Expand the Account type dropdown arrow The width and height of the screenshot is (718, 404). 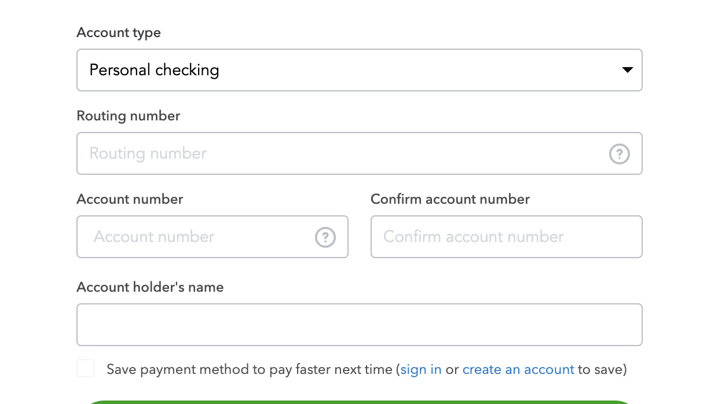tap(627, 70)
